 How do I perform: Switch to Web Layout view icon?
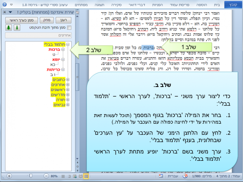point(75,176)
